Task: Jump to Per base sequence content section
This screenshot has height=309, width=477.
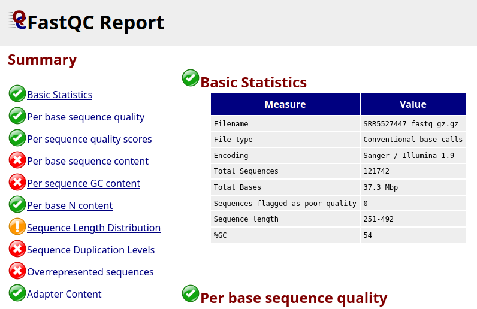Action: point(87,161)
